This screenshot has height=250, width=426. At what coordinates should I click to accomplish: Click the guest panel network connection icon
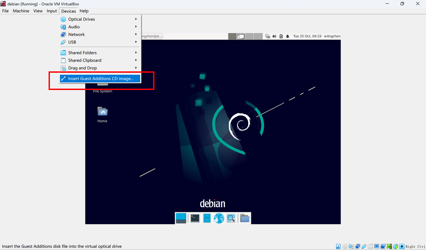(268, 36)
